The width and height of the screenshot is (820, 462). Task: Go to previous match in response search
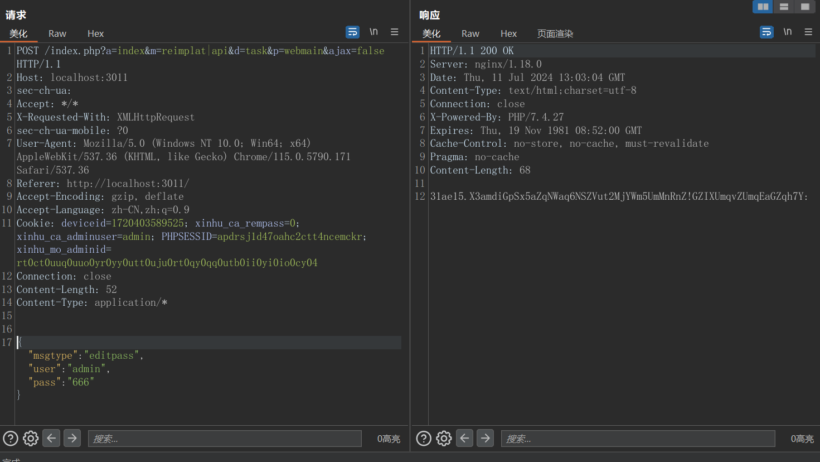464,439
